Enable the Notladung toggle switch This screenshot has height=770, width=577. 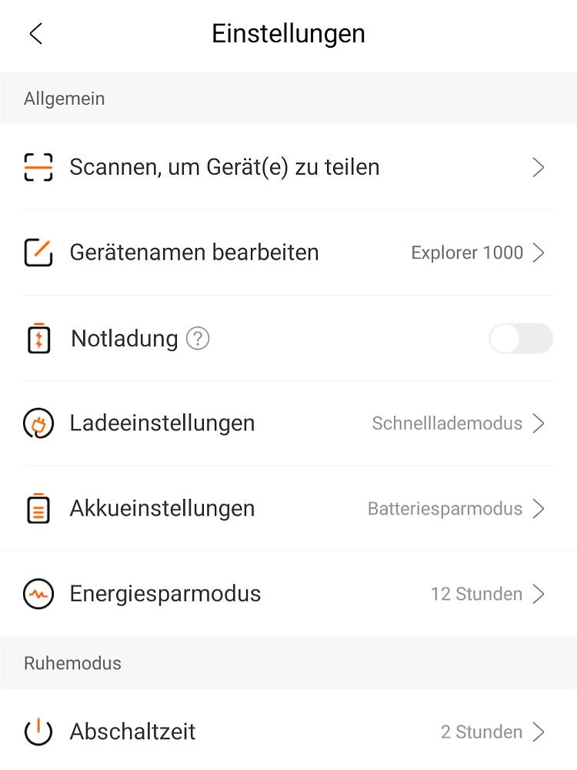521,339
